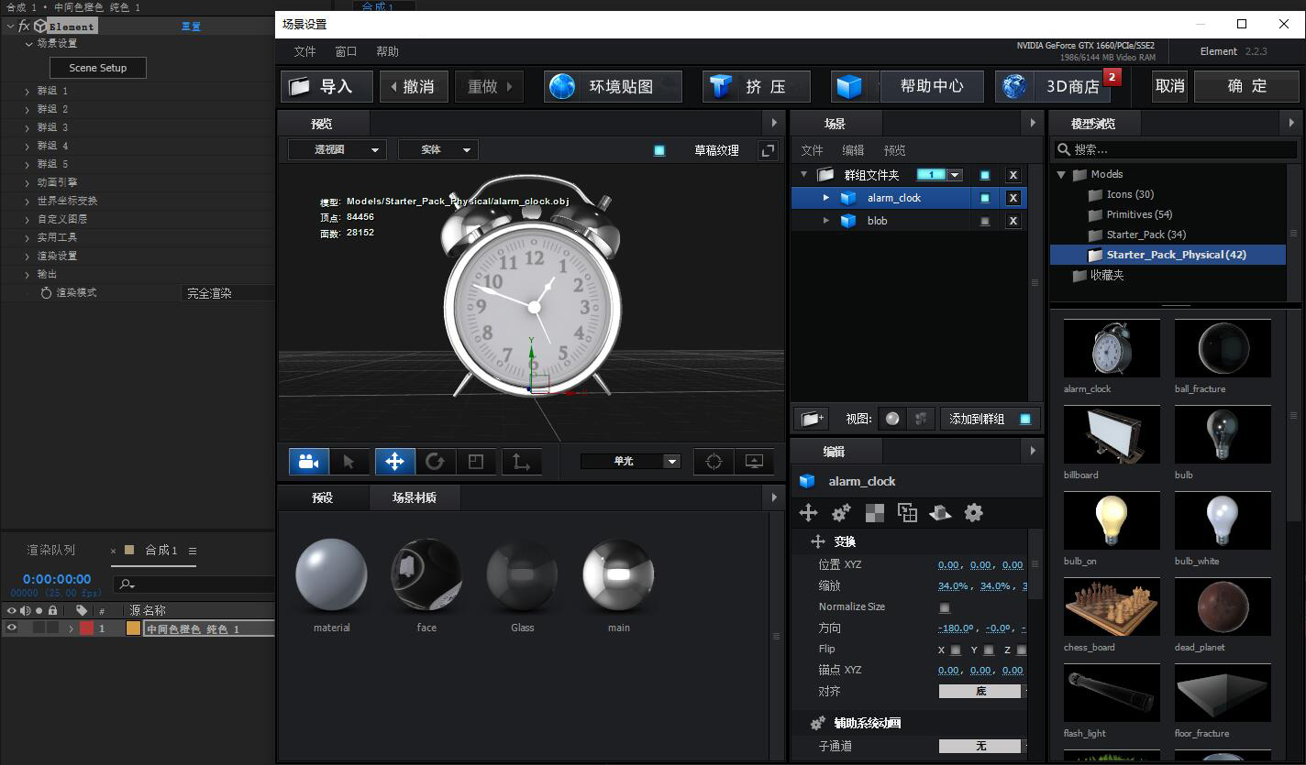The width and height of the screenshot is (1306, 765).
Task: Expand the blob tree item
Action: click(825, 221)
